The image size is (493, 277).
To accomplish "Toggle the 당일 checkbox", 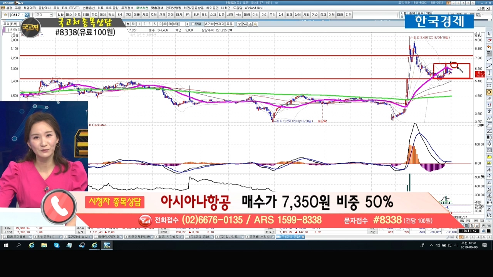I will pyautogui.click(x=193, y=24).
